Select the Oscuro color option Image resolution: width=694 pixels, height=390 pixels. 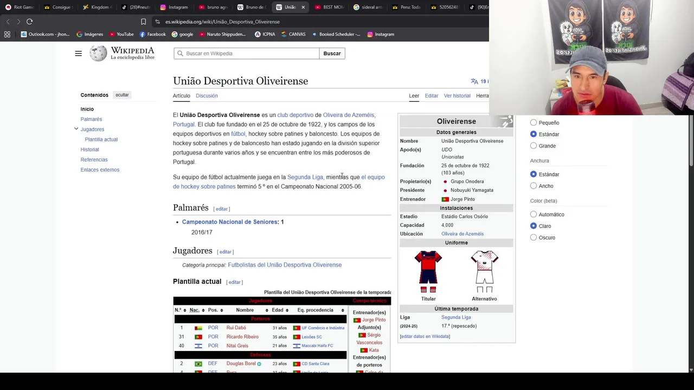tap(534, 237)
